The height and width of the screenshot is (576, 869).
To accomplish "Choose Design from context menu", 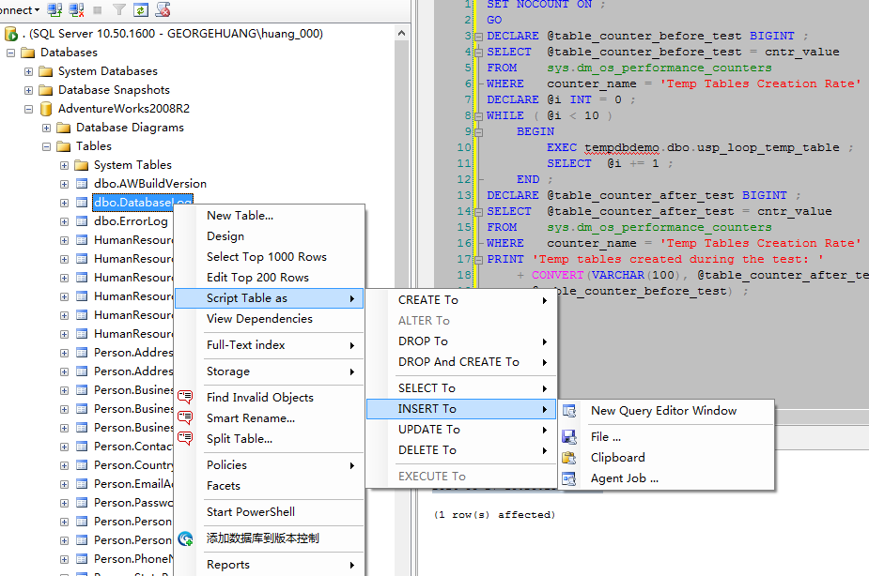I will coord(270,236).
